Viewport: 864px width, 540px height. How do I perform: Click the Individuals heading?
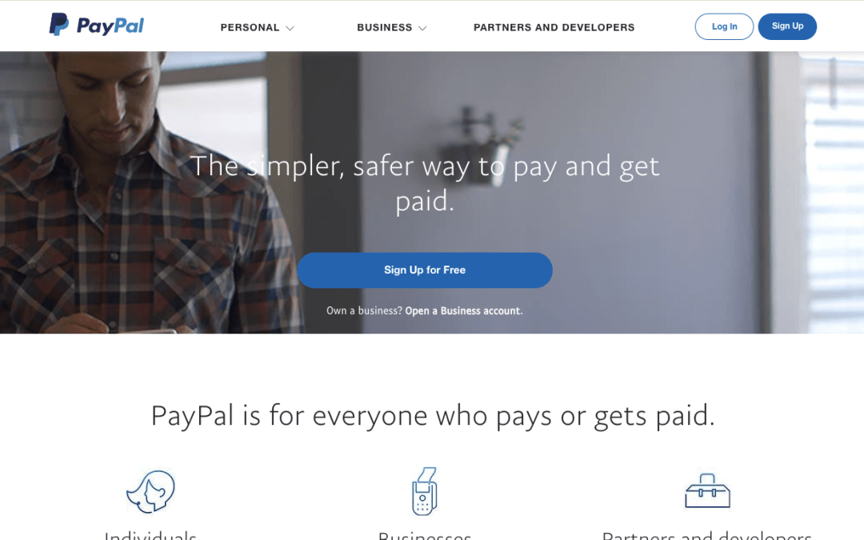150,534
